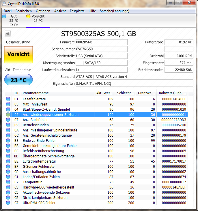Click the previous disk arrow button
198x211 pixels.
(x=8, y=33)
